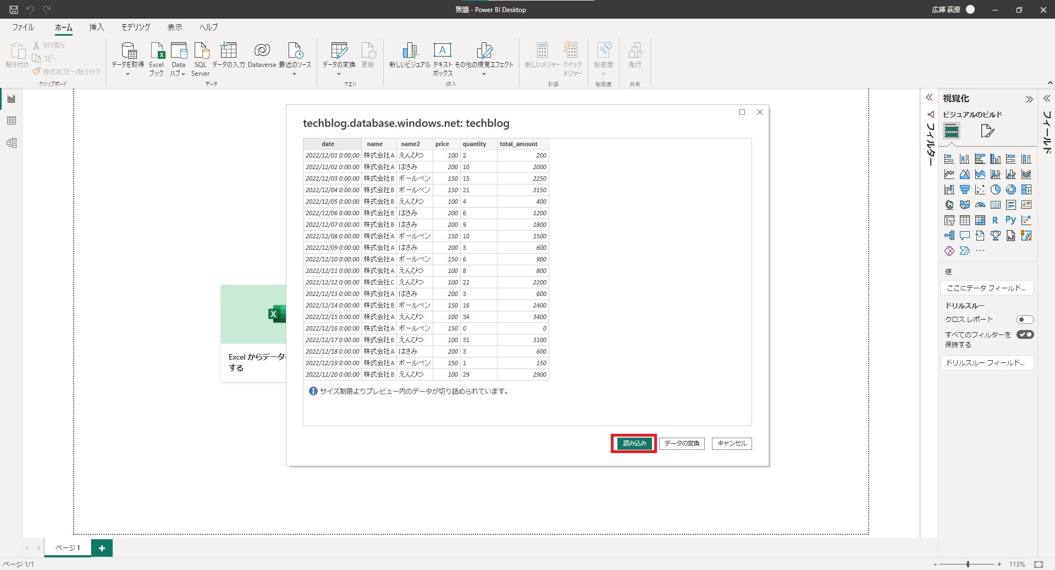Collapse the Visualizations pane with chevrons
The width and height of the screenshot is (1055, 570).
click(1029, 99)
